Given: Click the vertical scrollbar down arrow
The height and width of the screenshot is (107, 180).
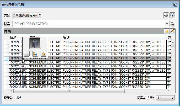Looking at the screenshot, I should pos(173,86).
